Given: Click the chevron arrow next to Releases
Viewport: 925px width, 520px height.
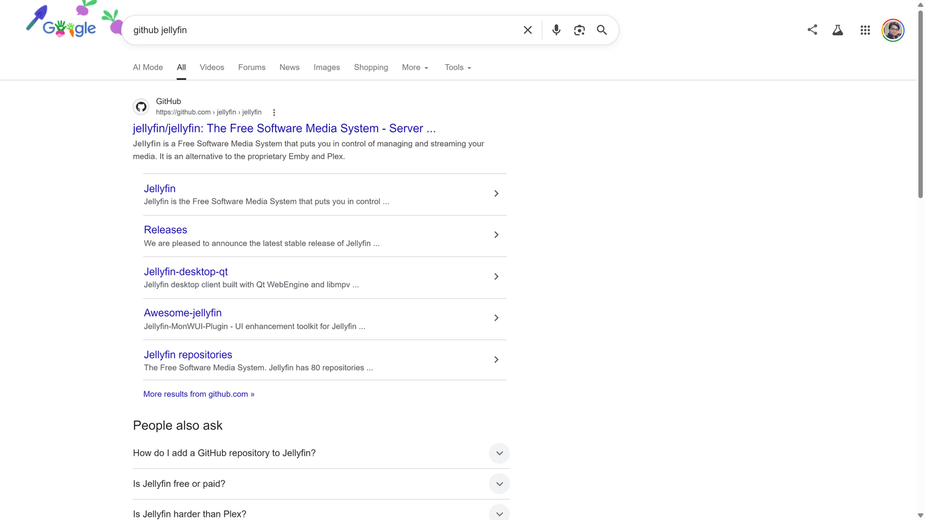Looking at the screenshot, I should pyautogui.click(x=496, y=235).
